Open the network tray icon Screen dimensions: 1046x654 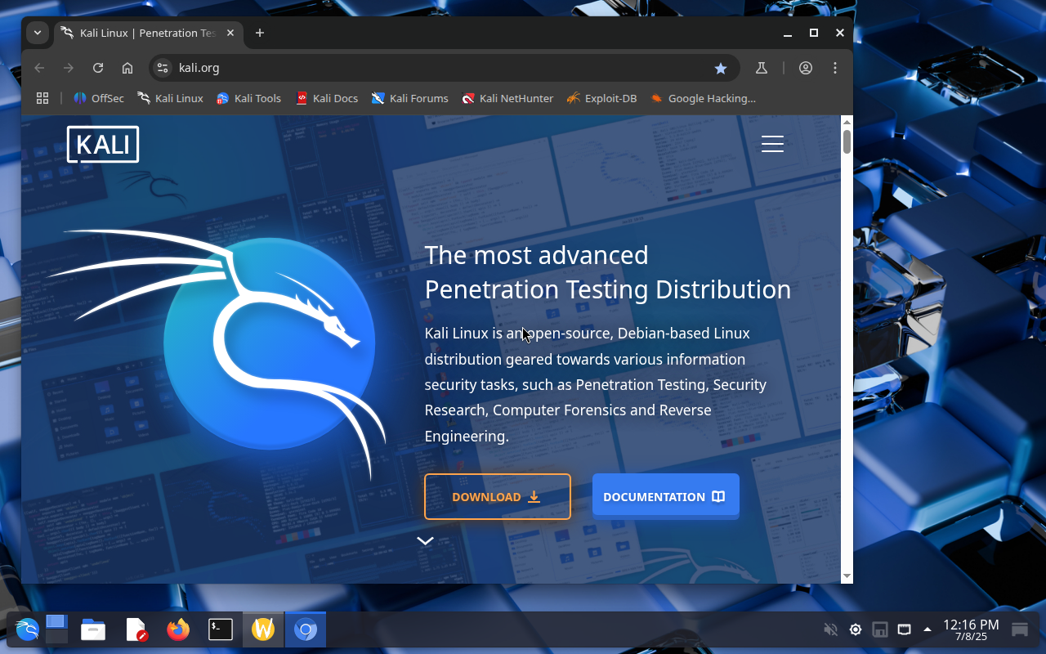coord(904,629)
